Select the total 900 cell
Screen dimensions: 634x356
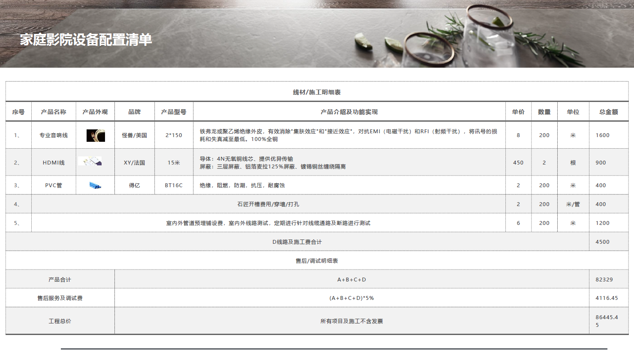point(609,163)
